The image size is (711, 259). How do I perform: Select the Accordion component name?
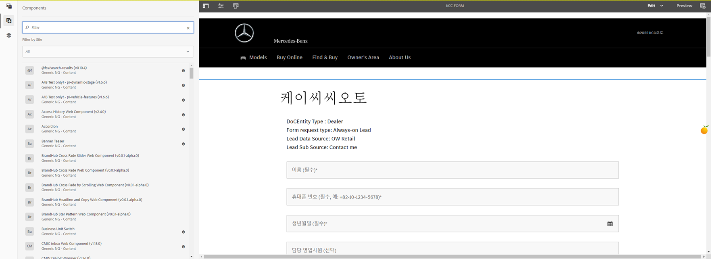click(x=50, y=126)
